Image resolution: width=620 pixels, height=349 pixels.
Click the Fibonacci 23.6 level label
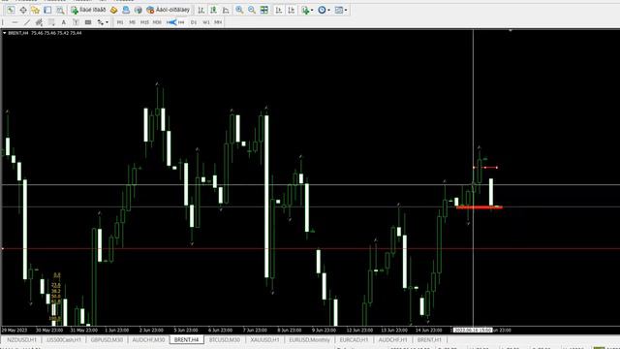tap(56, 285)
